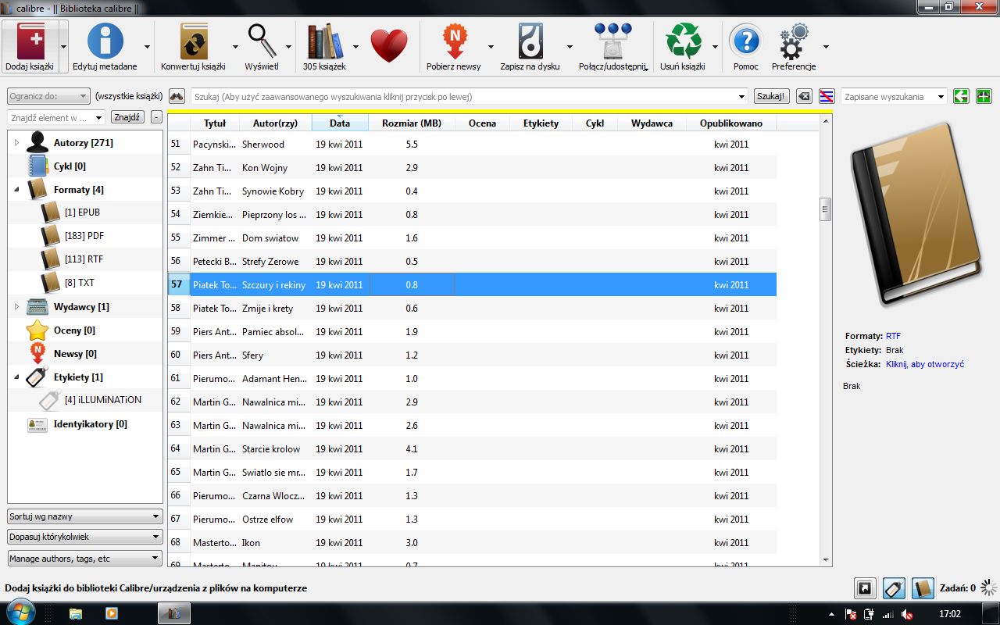Click the Dodaj książki red book icon
Image resolution: width=1000 pixels, height=625 pixels.
click(30, 41)
